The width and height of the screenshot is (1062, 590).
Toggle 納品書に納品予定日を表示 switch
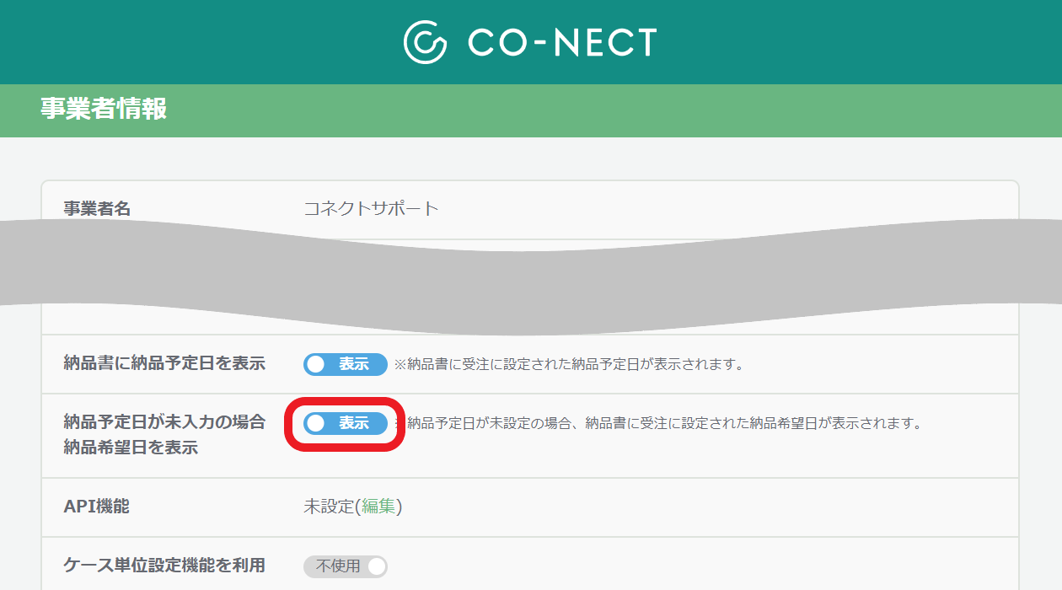coord(346,364)
